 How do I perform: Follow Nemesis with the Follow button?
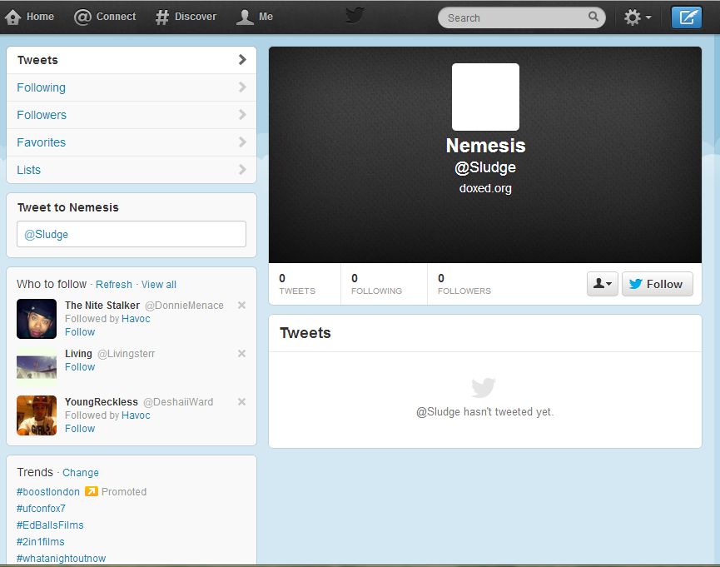657,284
